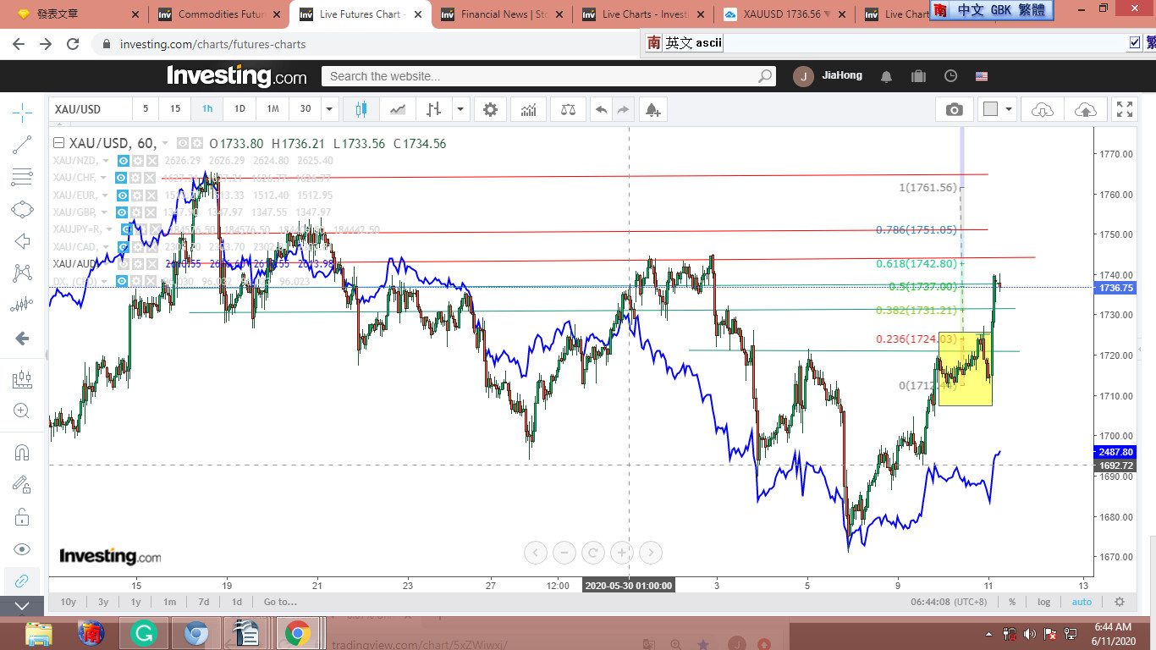Click the create alert bell-plus icon
Viewport: 1156px width, 650px height.
point(652,109)
